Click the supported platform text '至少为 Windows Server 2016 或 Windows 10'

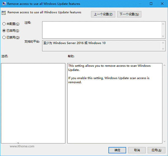point(74,43)
